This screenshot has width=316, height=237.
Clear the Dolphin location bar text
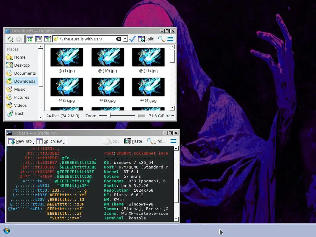(118, 39)
